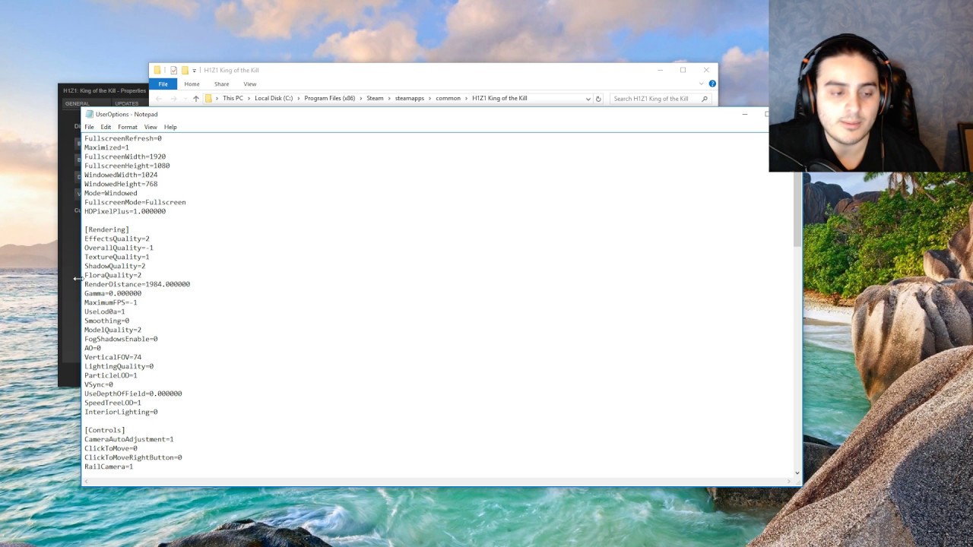Click the line InteriorLighting=0
Viewport: 973px width, 547px height.
tap(121, 412)
